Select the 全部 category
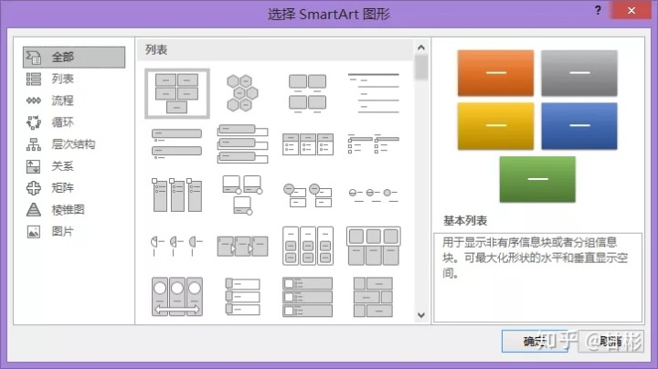Screen dimensions: 658x369 click(x=74, y=57)
